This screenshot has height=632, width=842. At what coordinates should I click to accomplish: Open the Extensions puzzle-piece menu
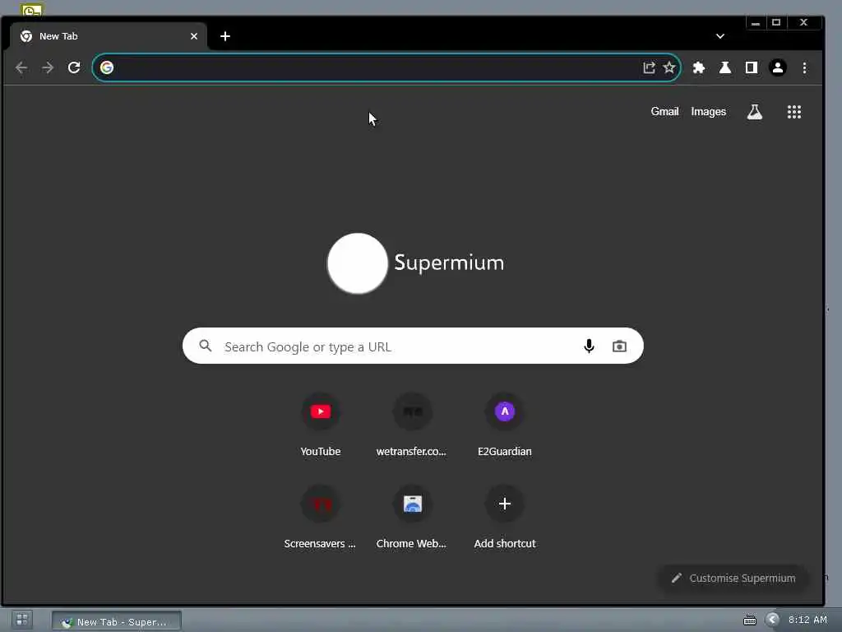coord(699,67)
